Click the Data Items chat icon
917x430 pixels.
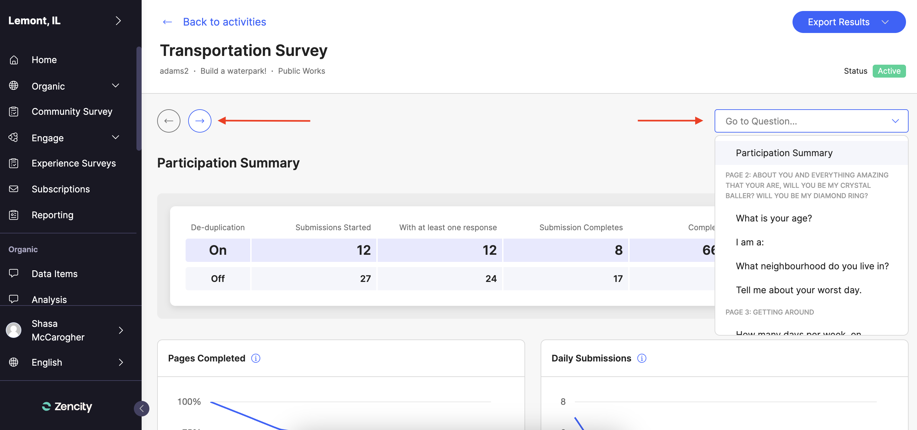coord(14,274)
